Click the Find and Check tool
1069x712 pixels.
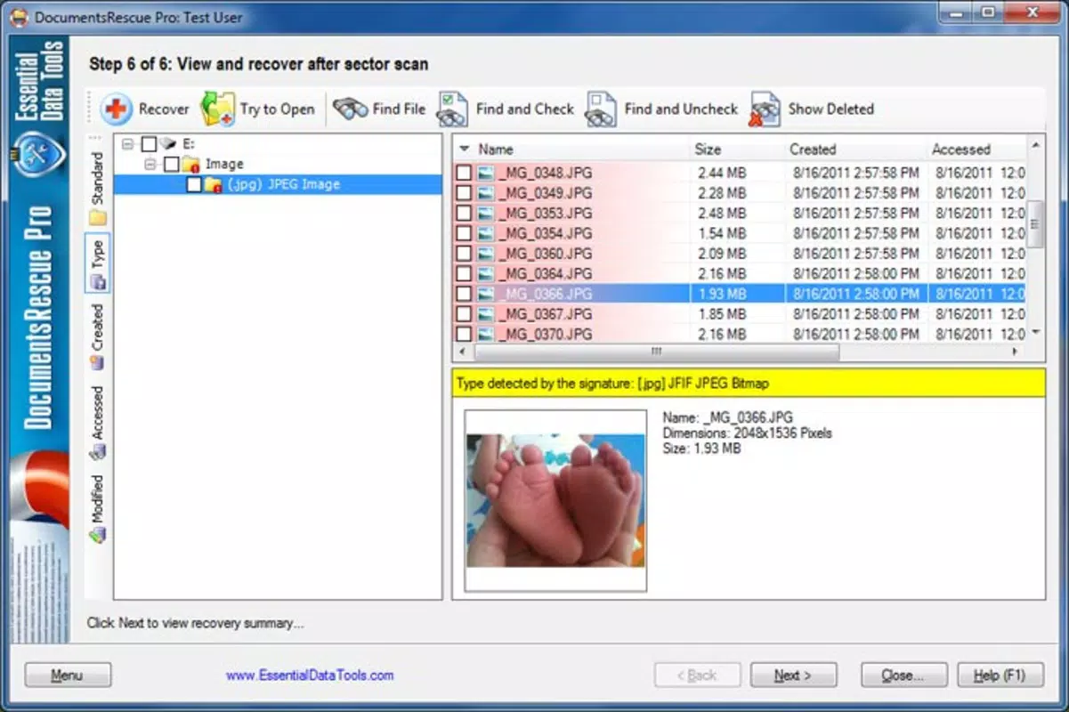(x=506, y=109)
